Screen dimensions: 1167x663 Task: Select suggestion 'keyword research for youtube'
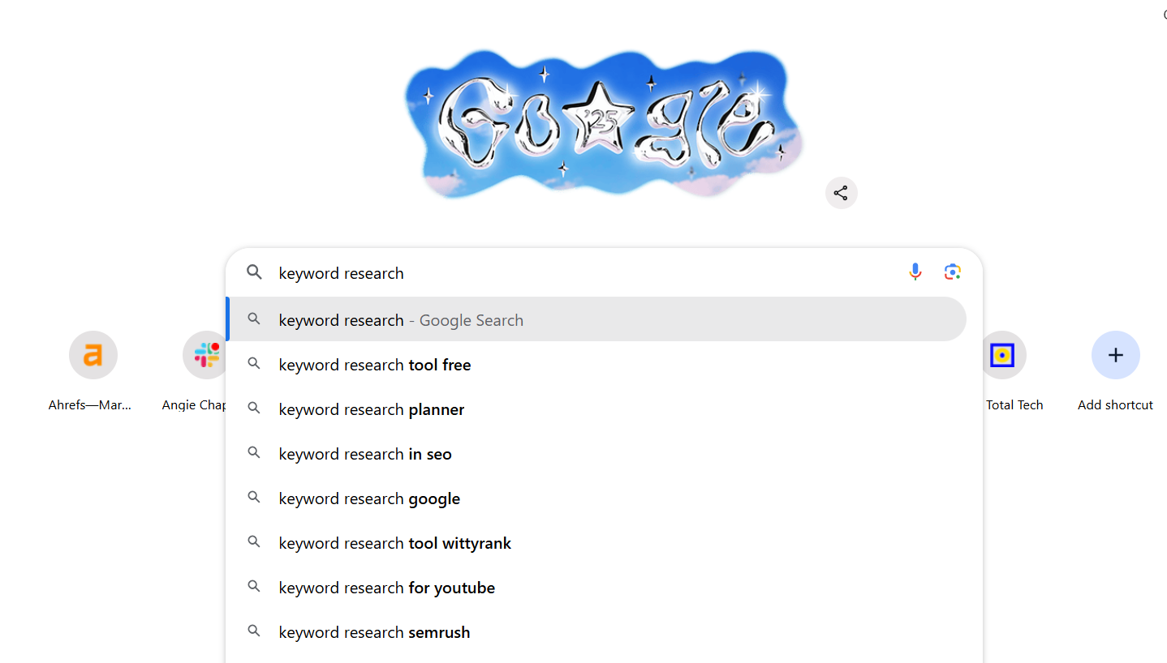[x=596, y=588]
